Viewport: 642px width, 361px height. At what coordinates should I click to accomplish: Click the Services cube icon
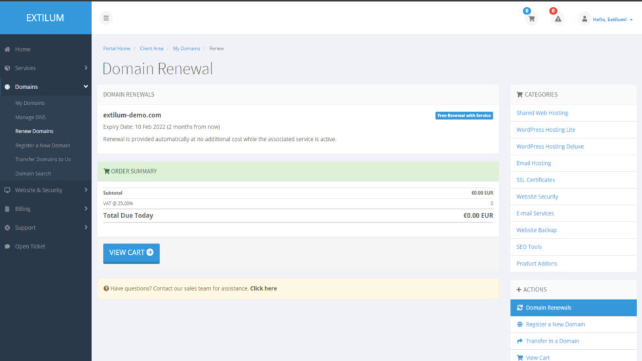pos(7,68)
